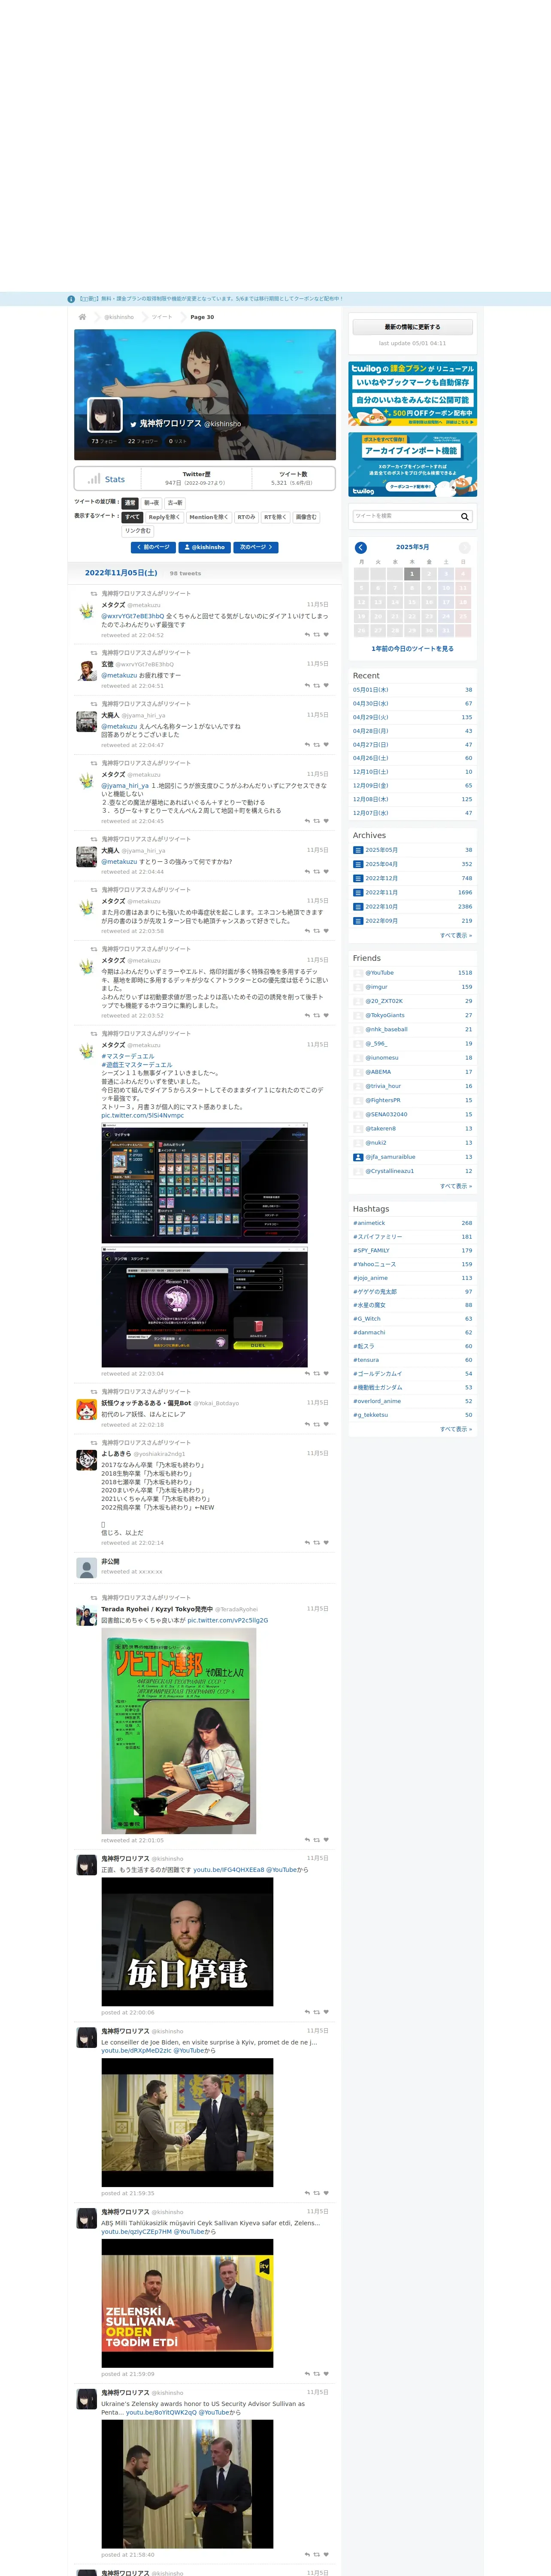Click retweet icon on 22:04:51 tweet
The width and height of the screenshot is (551, 2576).
(317, 686)
